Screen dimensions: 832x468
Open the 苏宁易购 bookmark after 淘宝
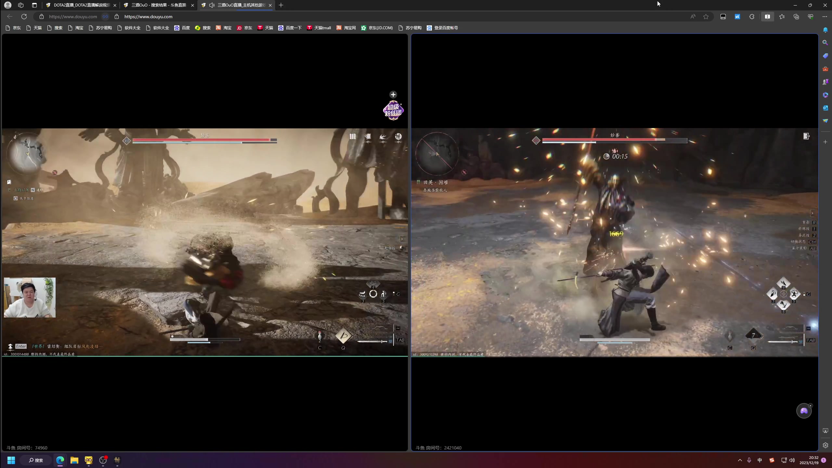[100, 28]
